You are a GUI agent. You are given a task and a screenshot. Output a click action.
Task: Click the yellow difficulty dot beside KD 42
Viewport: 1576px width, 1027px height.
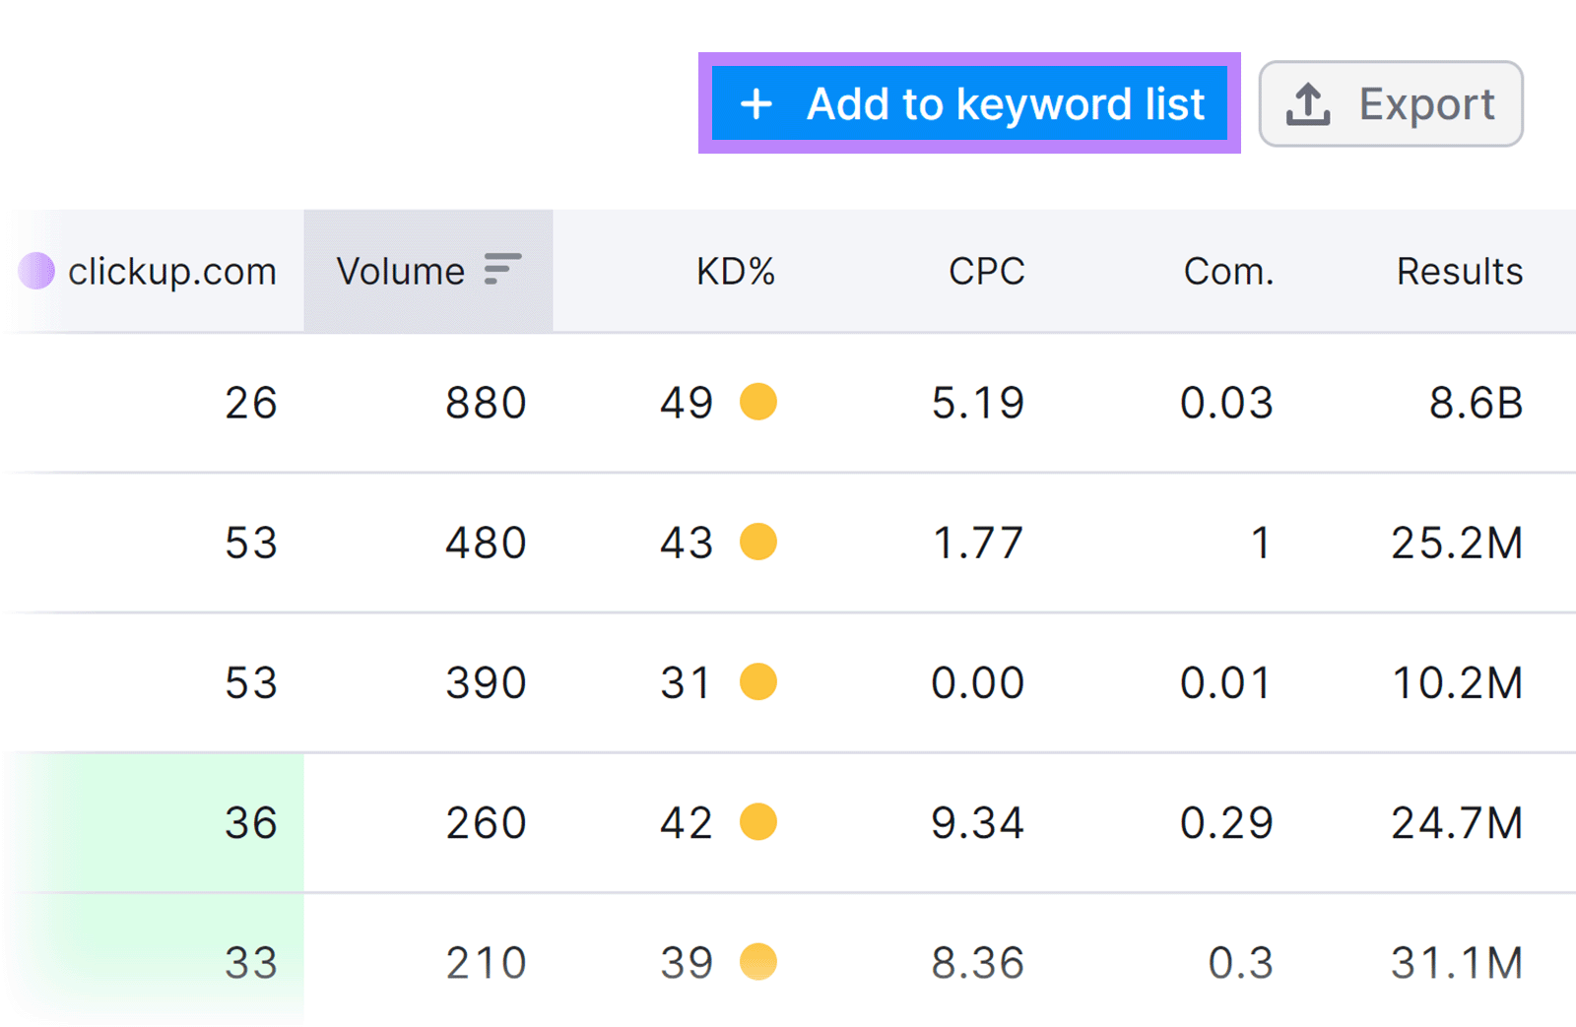click(758, 822)
